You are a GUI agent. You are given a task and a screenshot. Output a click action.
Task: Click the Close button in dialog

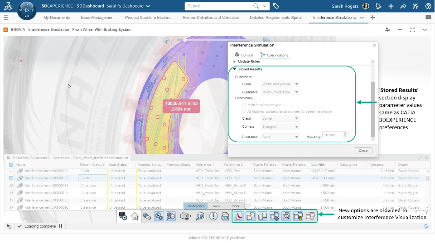(363, 150)
